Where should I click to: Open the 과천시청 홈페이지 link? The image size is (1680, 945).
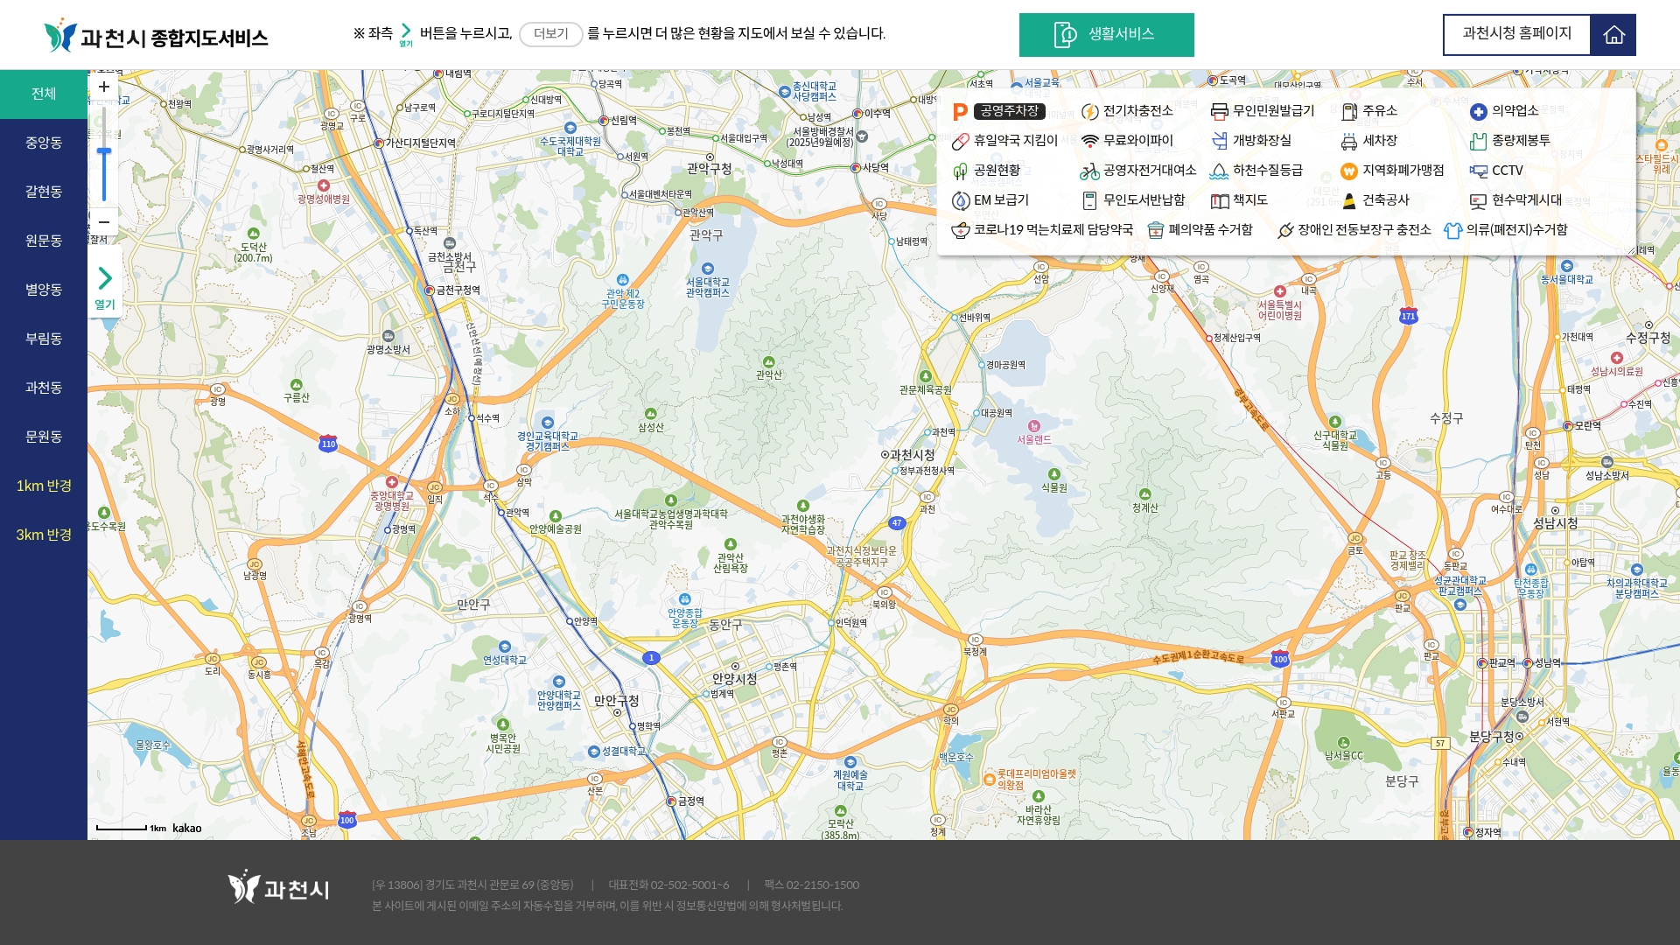1516,35
